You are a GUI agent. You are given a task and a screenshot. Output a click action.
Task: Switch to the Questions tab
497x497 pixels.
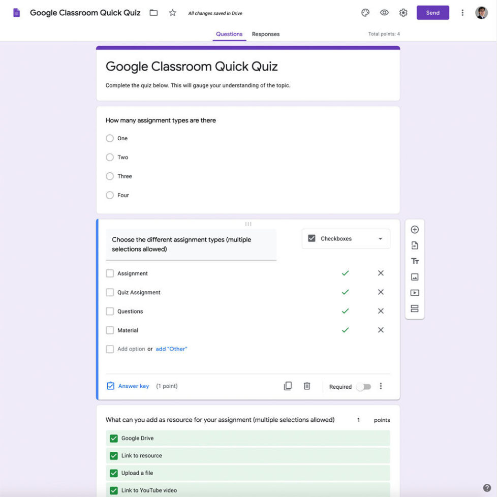[229, 34]
